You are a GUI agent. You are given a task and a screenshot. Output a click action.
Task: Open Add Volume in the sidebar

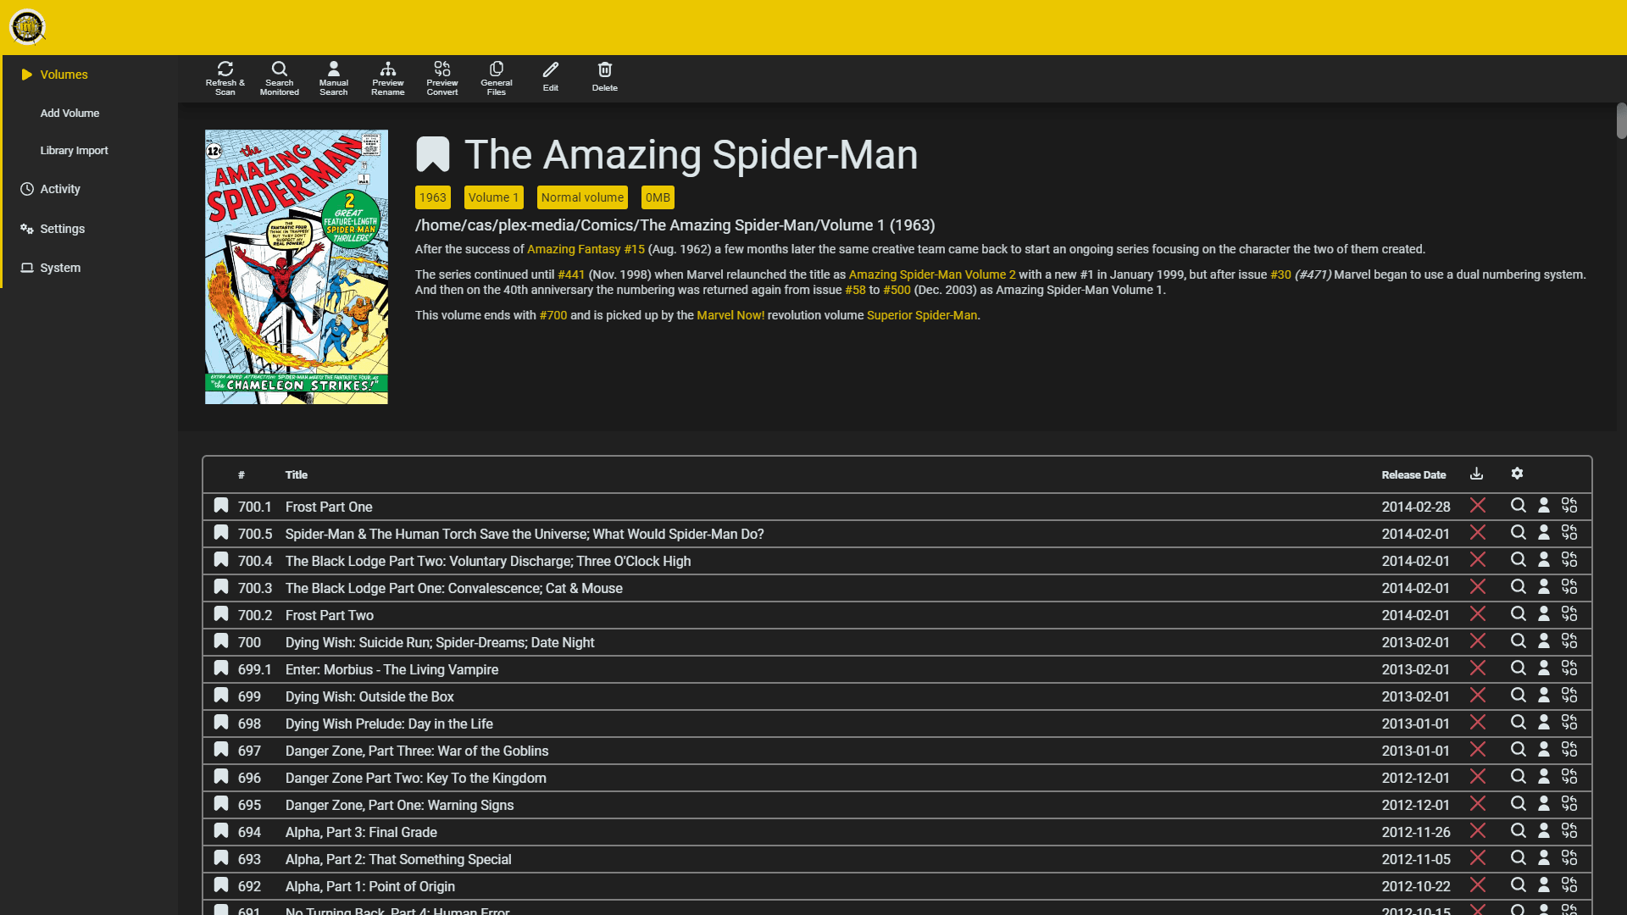click(69, 113)
